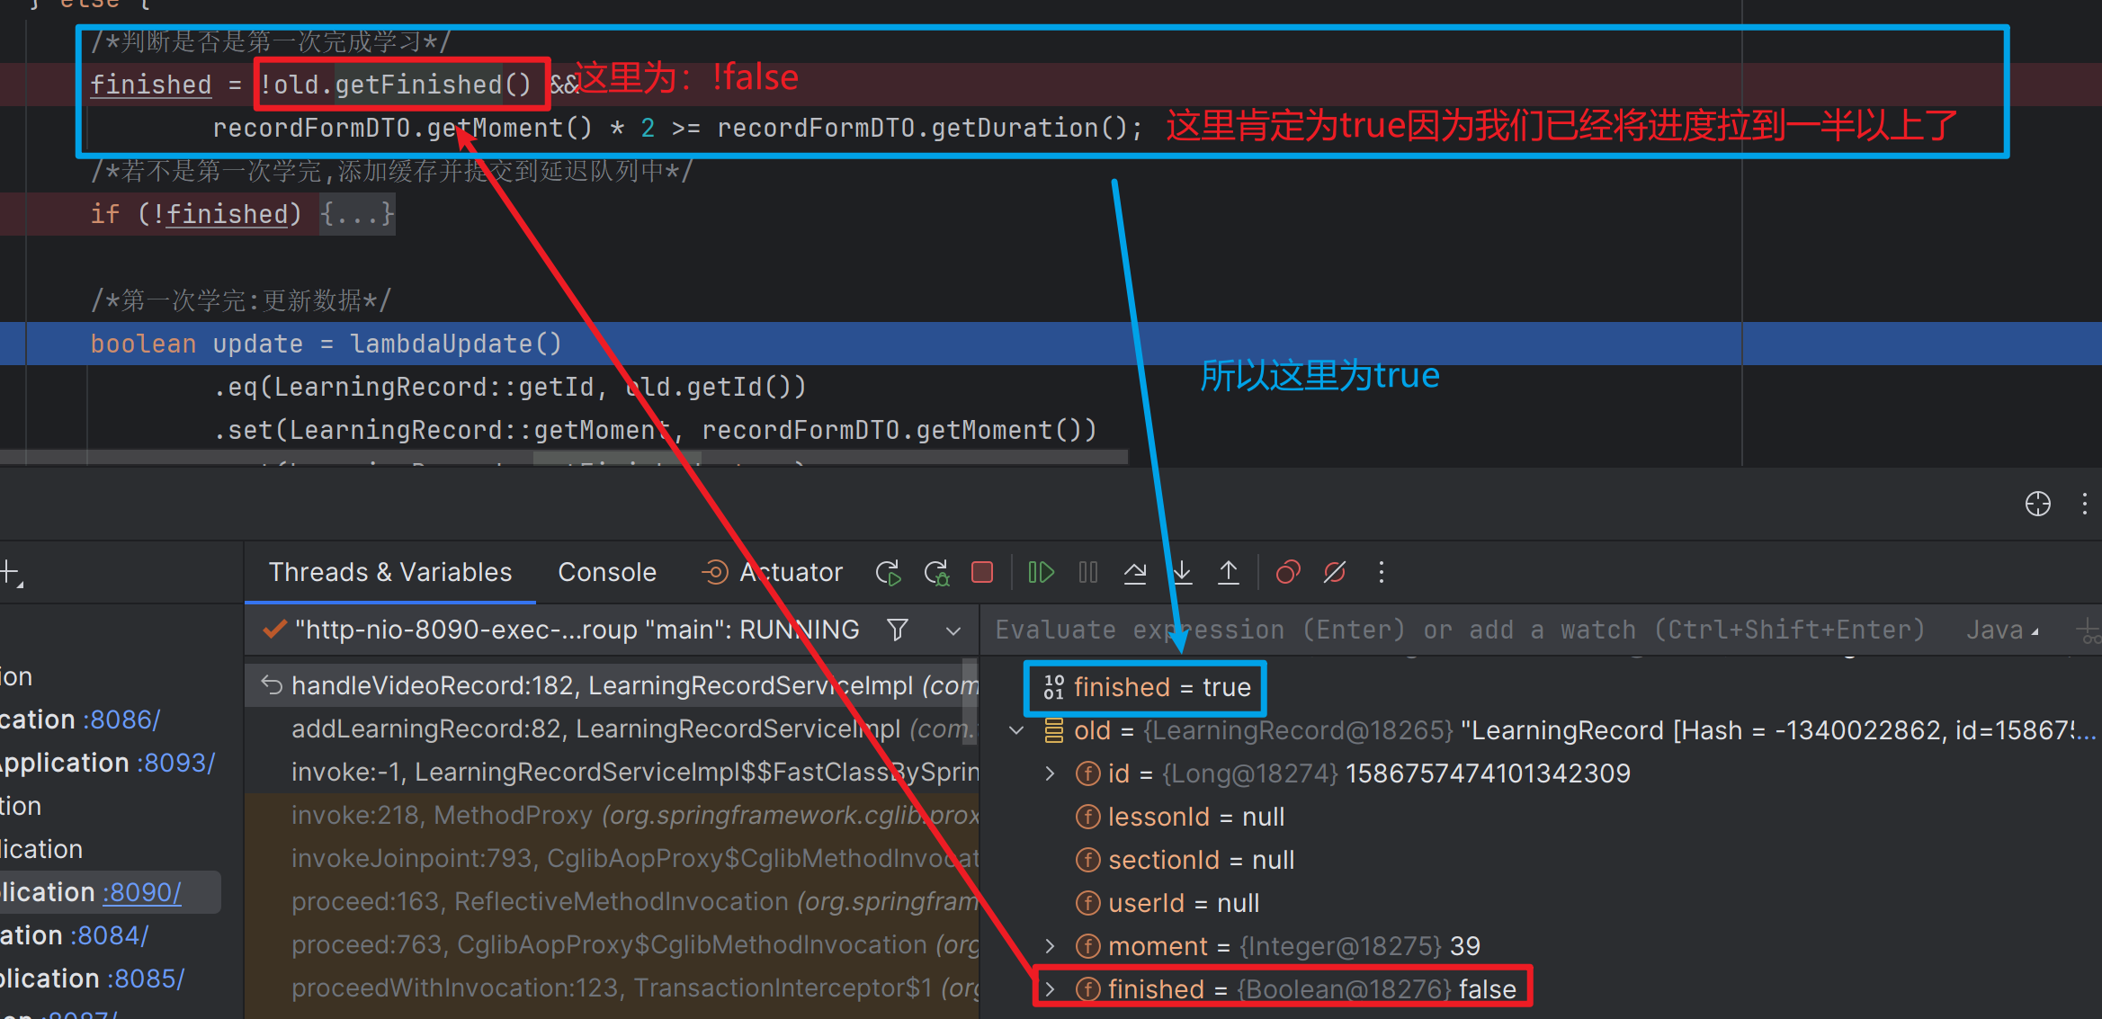Open more debug toolbar options
This screenshot has width=2102, height=1019.
[x=1382, y=572]
